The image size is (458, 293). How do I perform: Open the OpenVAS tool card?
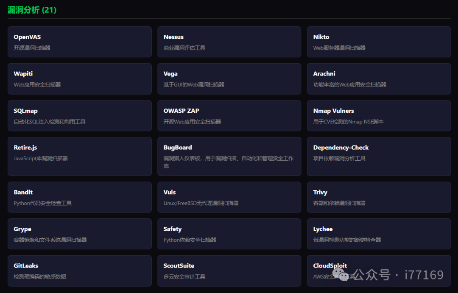(x=79, y=42)
